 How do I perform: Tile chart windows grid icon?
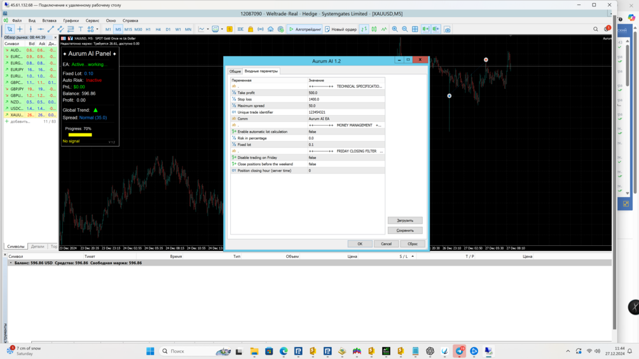[x=415, y=29]
